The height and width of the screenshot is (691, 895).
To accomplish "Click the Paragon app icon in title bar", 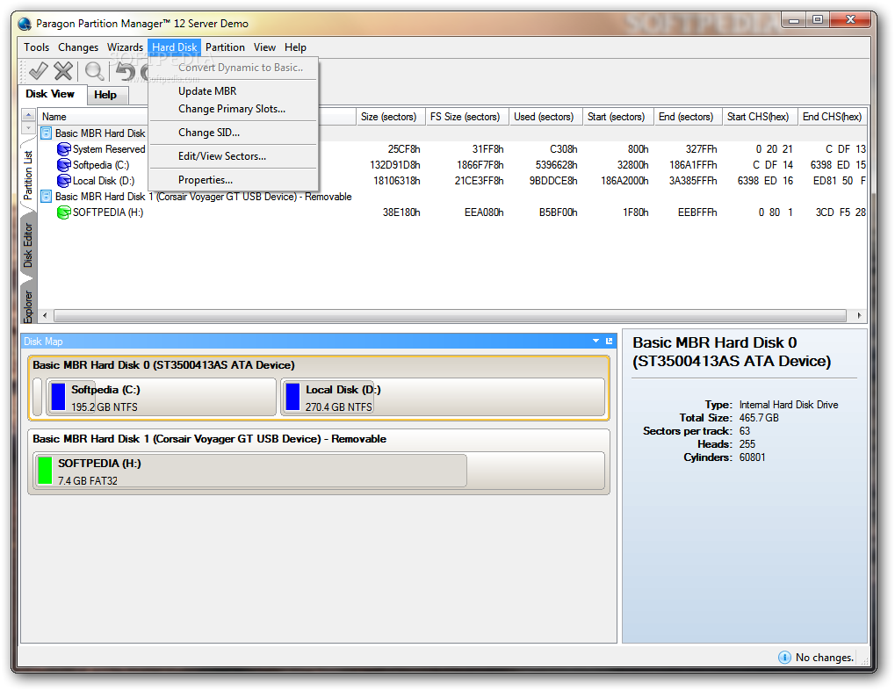I will click(25, 24).
